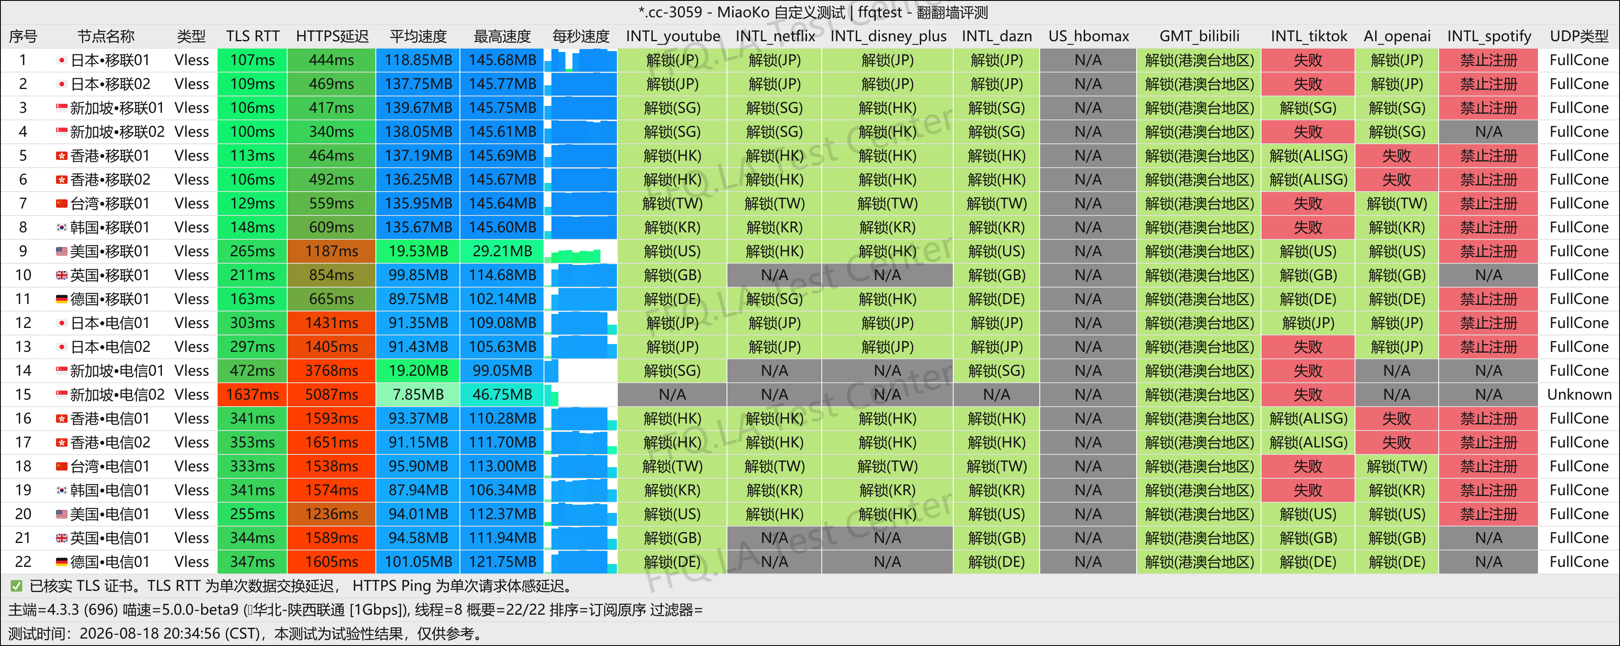Click the green TLS certificate verified checkmark
The width and height of the screenshot is (1620, 646).
[x=17, y=586]
